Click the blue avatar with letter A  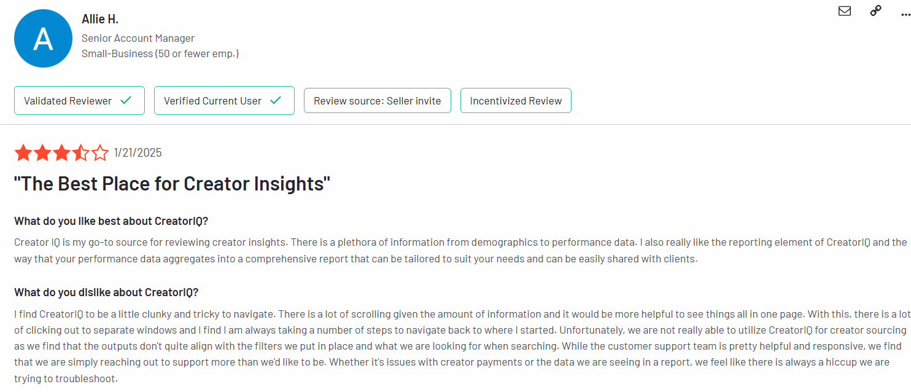(x=43, y=38)
